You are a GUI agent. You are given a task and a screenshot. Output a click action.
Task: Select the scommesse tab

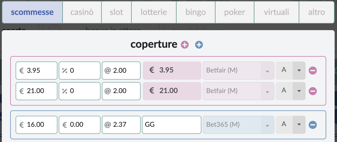click(x=32, y=12)
